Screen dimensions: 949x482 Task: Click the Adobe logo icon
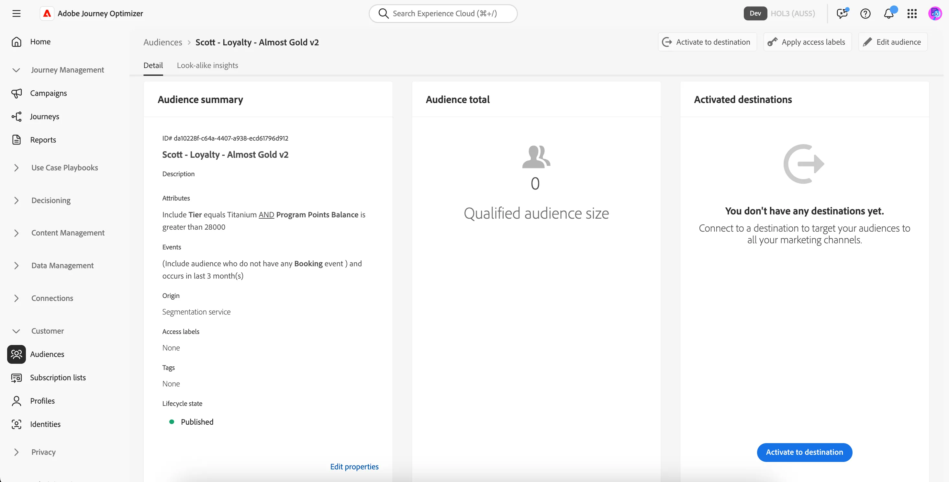click(47, 14)
